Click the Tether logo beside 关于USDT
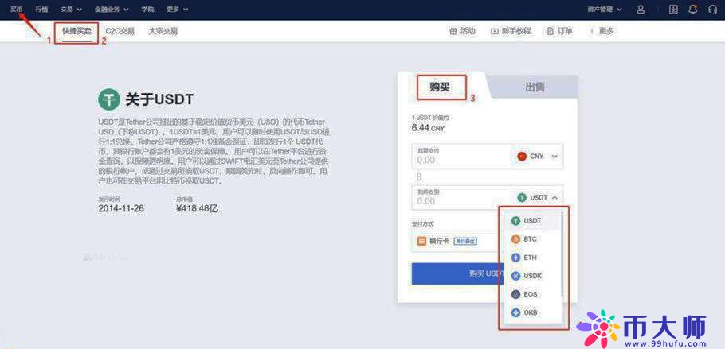Screen dimensions: 725x349 (x=109, y=99)
